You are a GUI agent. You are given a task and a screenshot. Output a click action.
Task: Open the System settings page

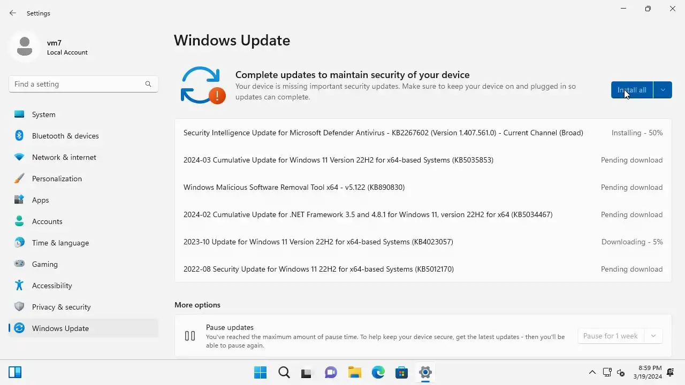click(83, 114)
